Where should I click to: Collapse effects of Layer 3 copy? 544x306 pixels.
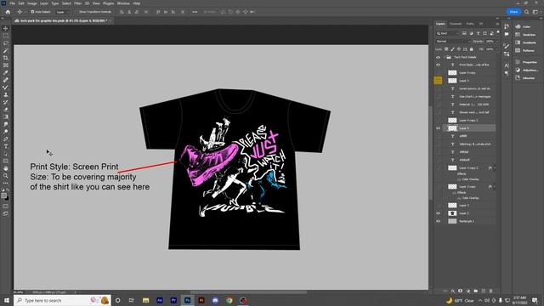tap(494, 187)
